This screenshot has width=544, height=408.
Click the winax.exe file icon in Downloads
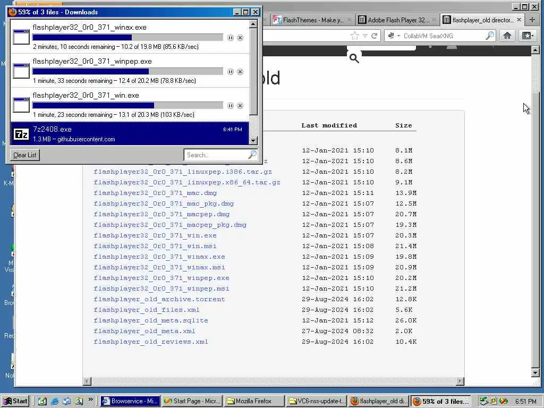pyautogui.click(x=21, y=37)
